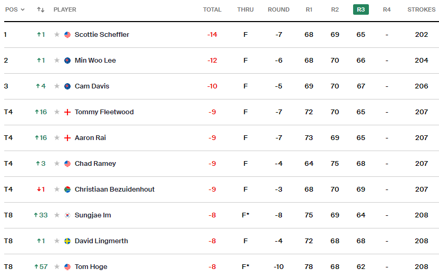439x279 pixels.
Task: Expand Tom Hoge's scorecard row
Action: click(91, 267)
